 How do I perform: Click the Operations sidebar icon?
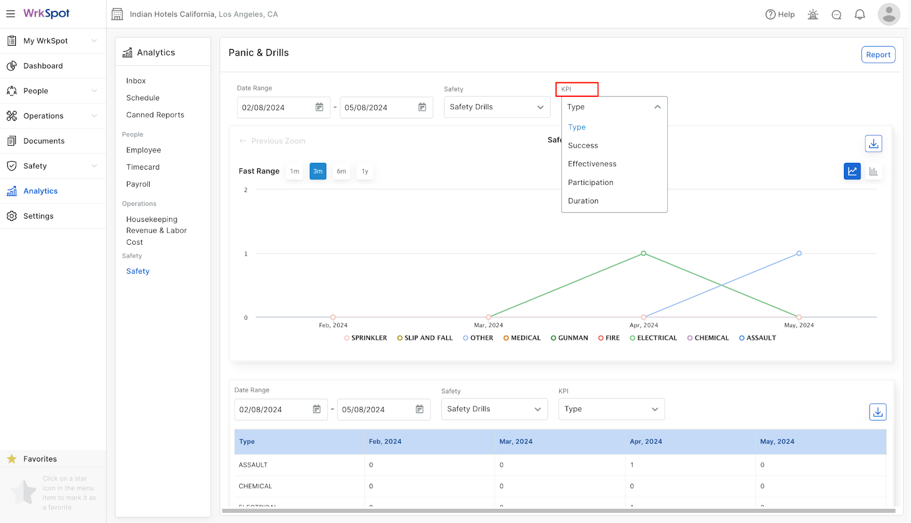11,116
